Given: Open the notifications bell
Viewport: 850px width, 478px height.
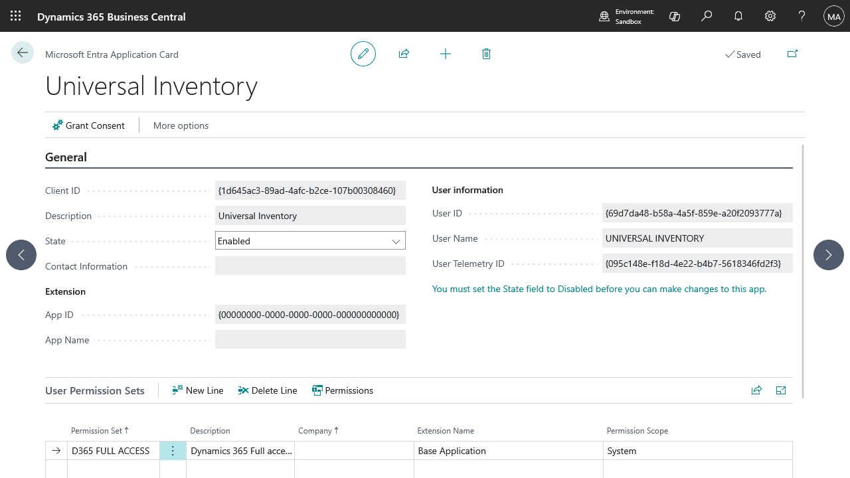Looking at the screenshot, I should click(x=738, y=16).
